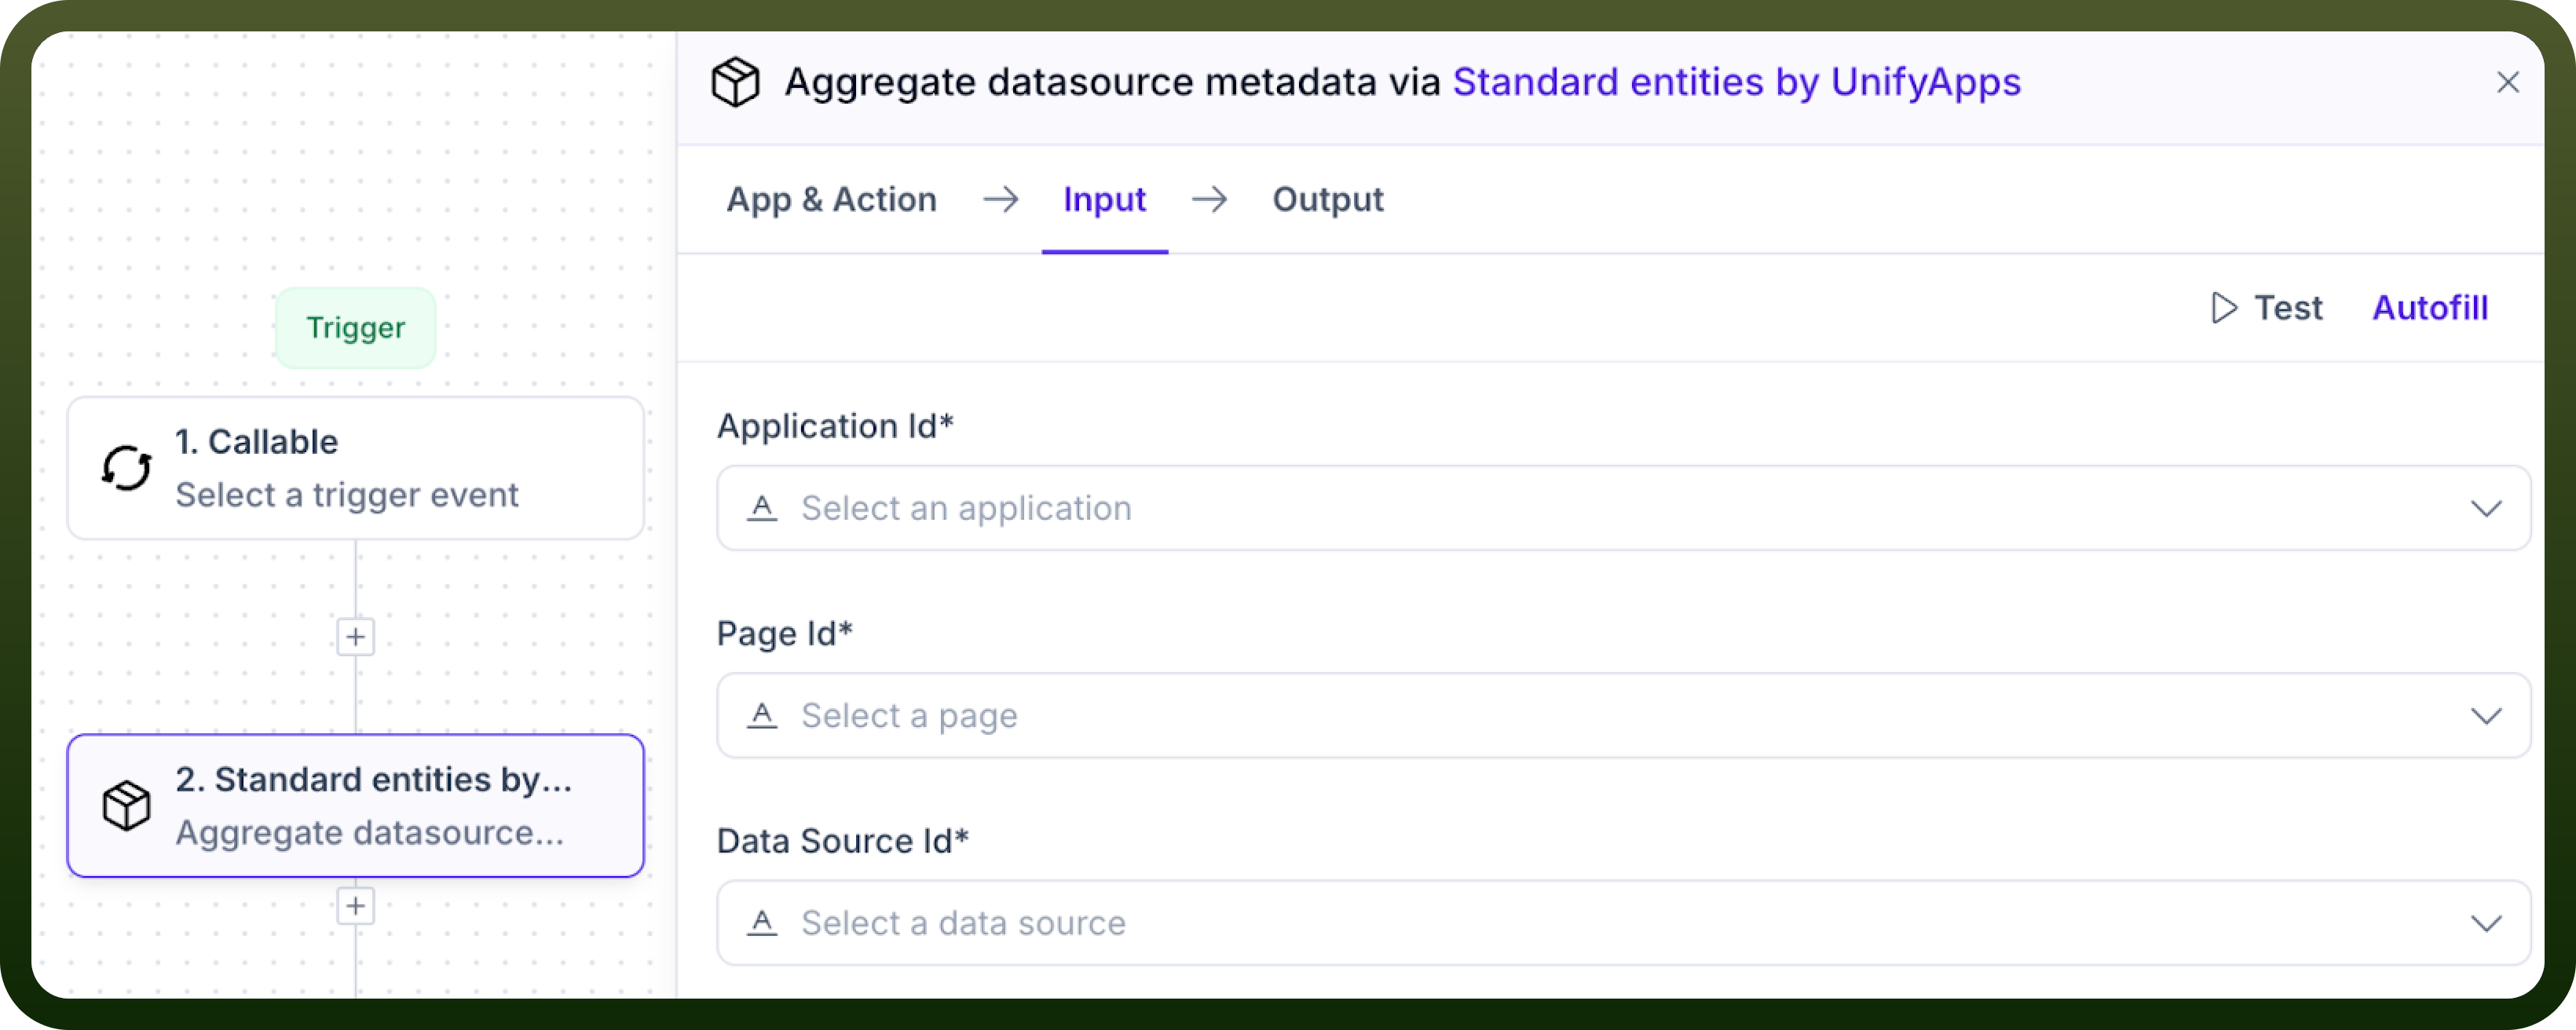Image resolution: width=2576 pixels, height=1030 pixels.
Task: Close the Aggregate datasource metadata panel
Action: [x=2507, y=82]
